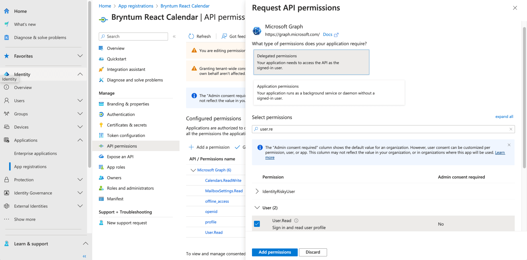Open the App registrations breadcrumb link
527x260 pixels.
click(x=136, y=6)
